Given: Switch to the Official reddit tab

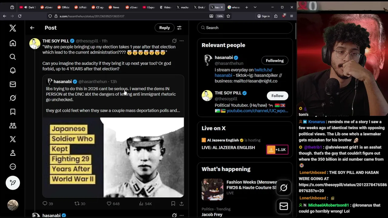Looking at the screenshot, I should [x=63, y=7].
